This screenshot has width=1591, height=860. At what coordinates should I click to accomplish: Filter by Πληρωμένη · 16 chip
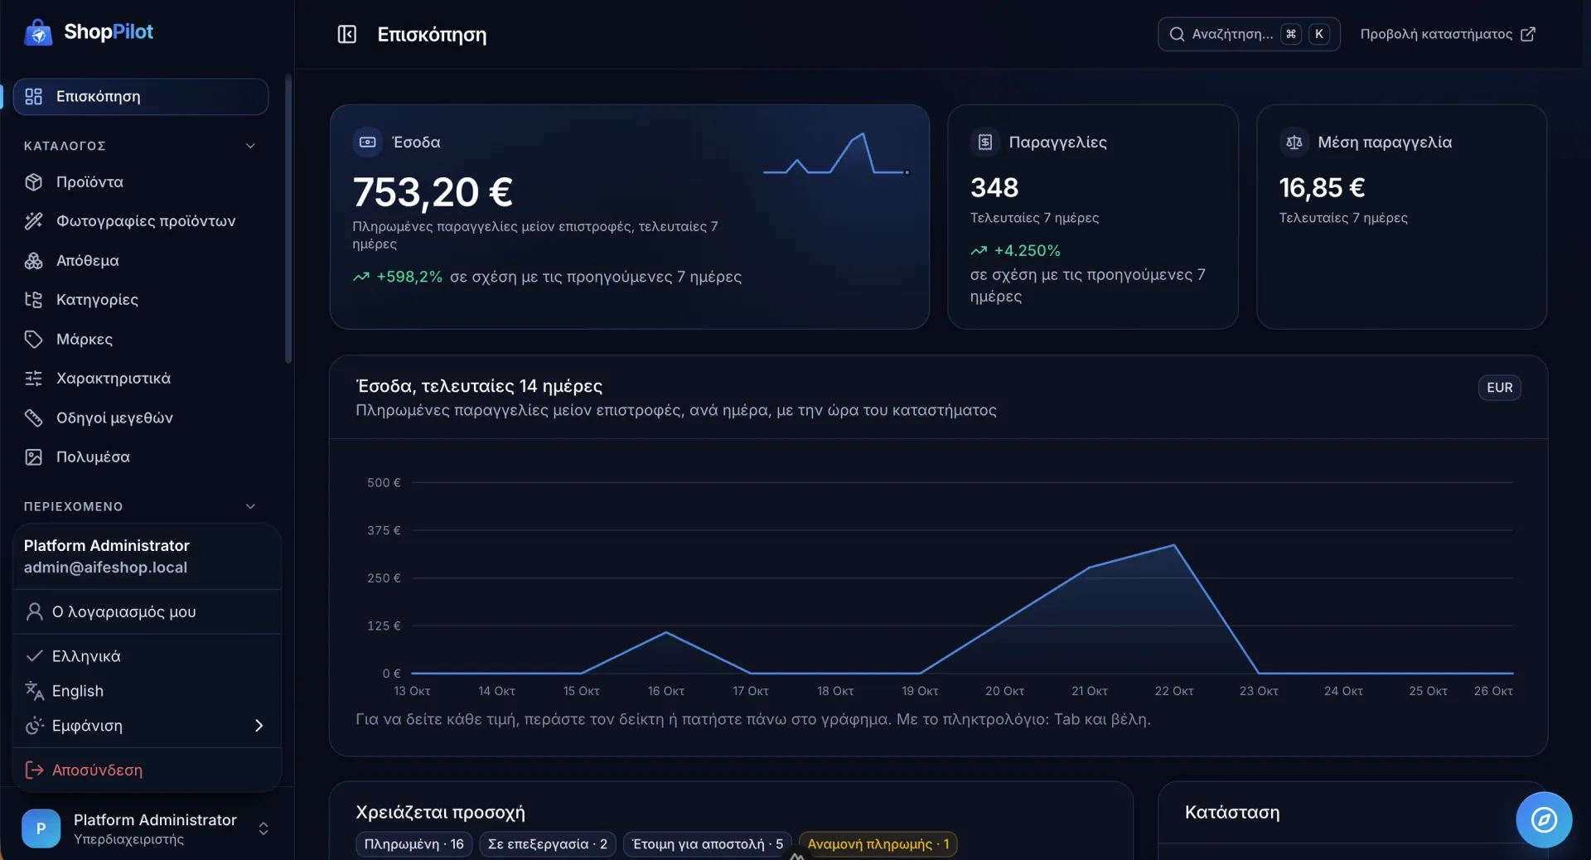413,844
